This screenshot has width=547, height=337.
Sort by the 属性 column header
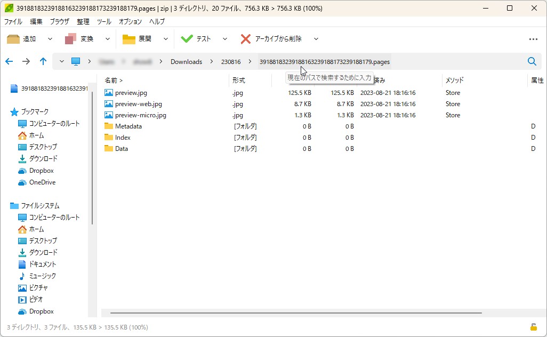537,81
